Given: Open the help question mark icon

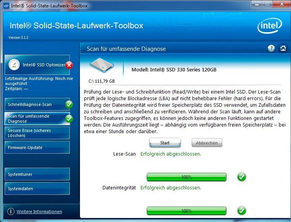Looking at the screenshot, I should tap(271, 49).
